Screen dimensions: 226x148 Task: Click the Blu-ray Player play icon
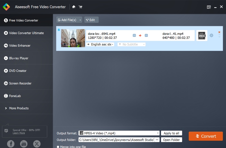click(6, 58)
